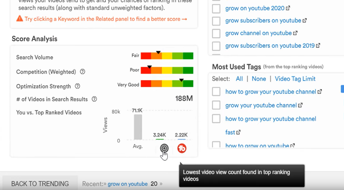Click help icon beside # of Videos in Search Results
Viewport: 344px width, 190px height.
tap(94, 99)
